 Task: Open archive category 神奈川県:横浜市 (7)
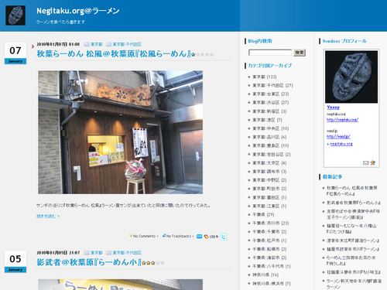[272, 284]
